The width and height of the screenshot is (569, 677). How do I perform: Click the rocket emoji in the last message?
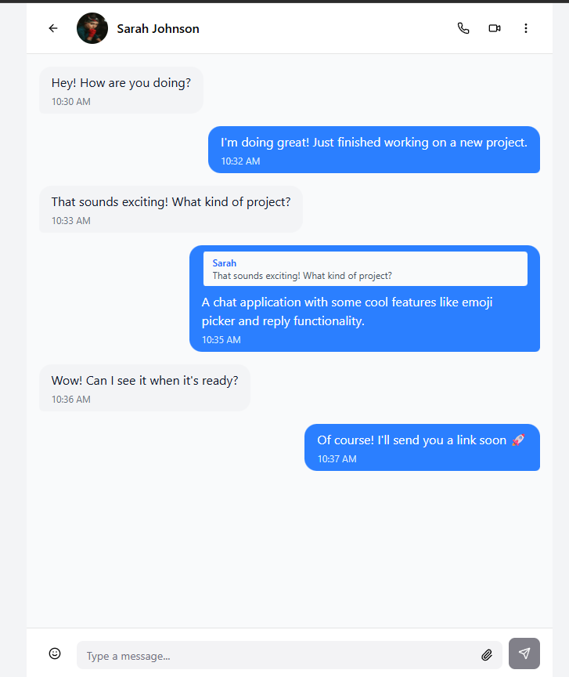pos(517,440)
